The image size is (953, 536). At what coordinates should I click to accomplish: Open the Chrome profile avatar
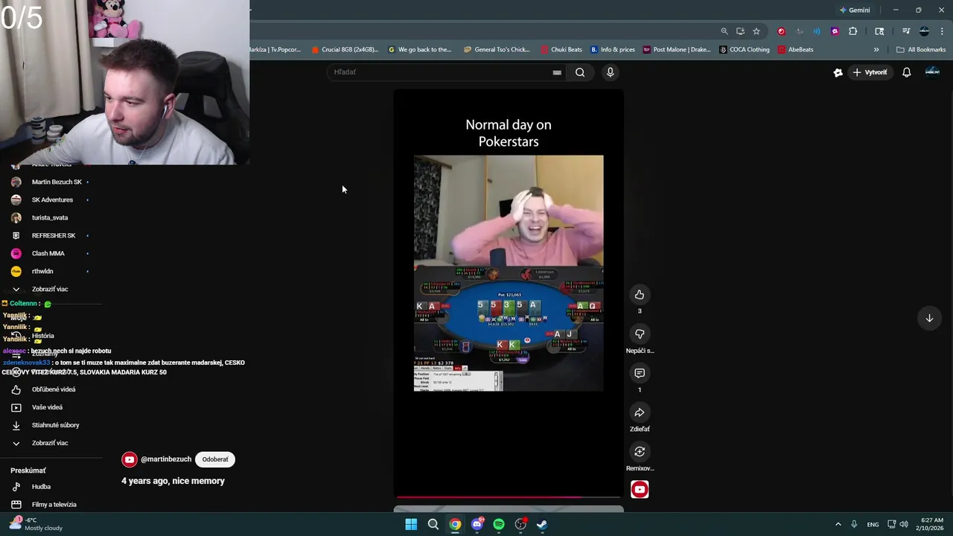coord(924,31)
